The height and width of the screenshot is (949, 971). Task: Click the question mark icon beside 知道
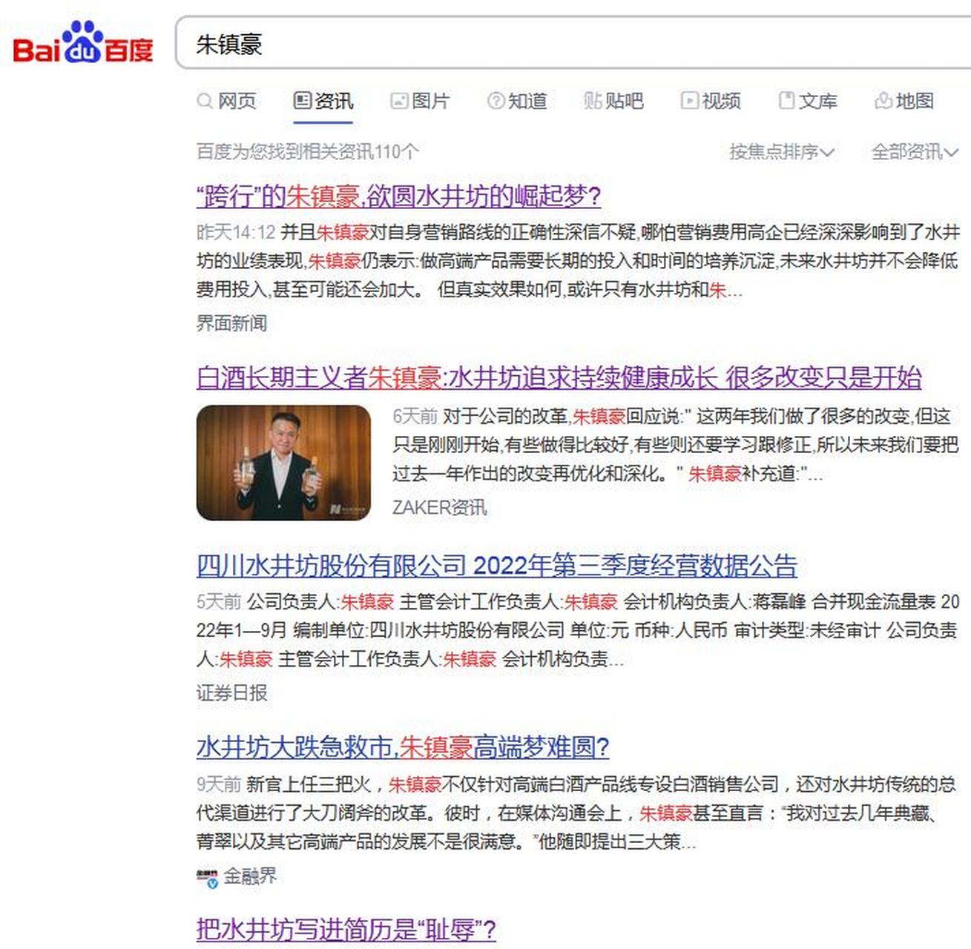[496, 100]
